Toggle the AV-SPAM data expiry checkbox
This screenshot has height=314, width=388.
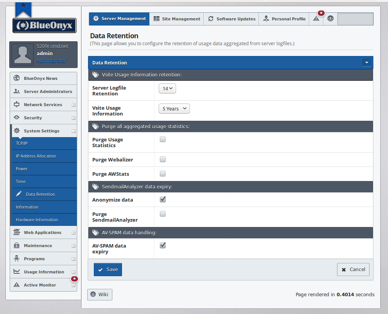163,245
